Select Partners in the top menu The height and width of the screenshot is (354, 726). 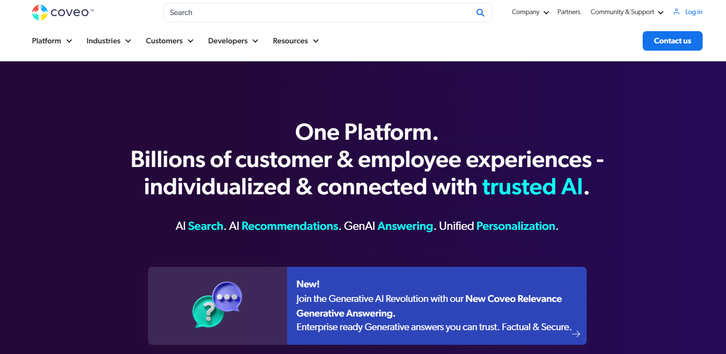pyautogui.click(x=569, y=12)
